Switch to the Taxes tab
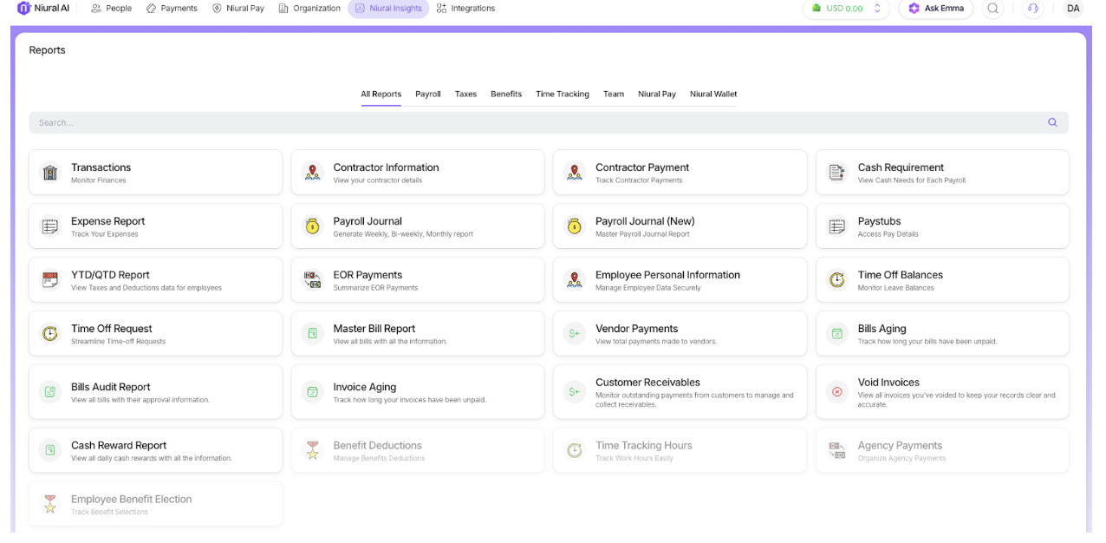The image size is (1106, 543). click(466, 94)
